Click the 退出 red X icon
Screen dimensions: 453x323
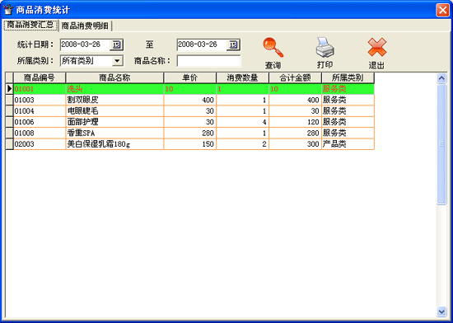[377, 47]
